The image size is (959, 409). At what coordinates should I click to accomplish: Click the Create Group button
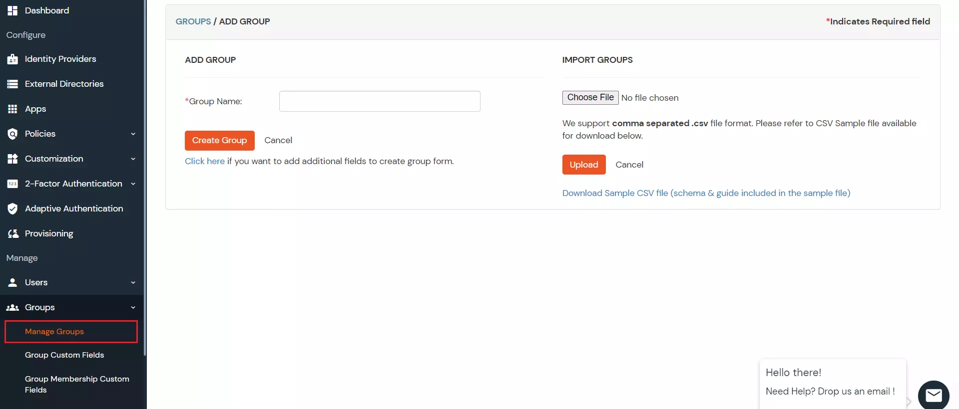click(x=220, y=141)
